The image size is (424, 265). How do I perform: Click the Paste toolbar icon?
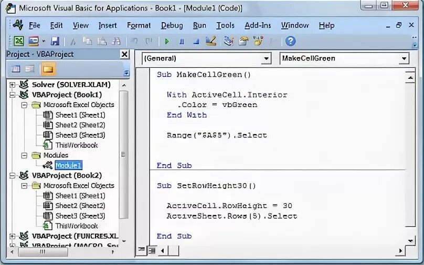(102, 41)
